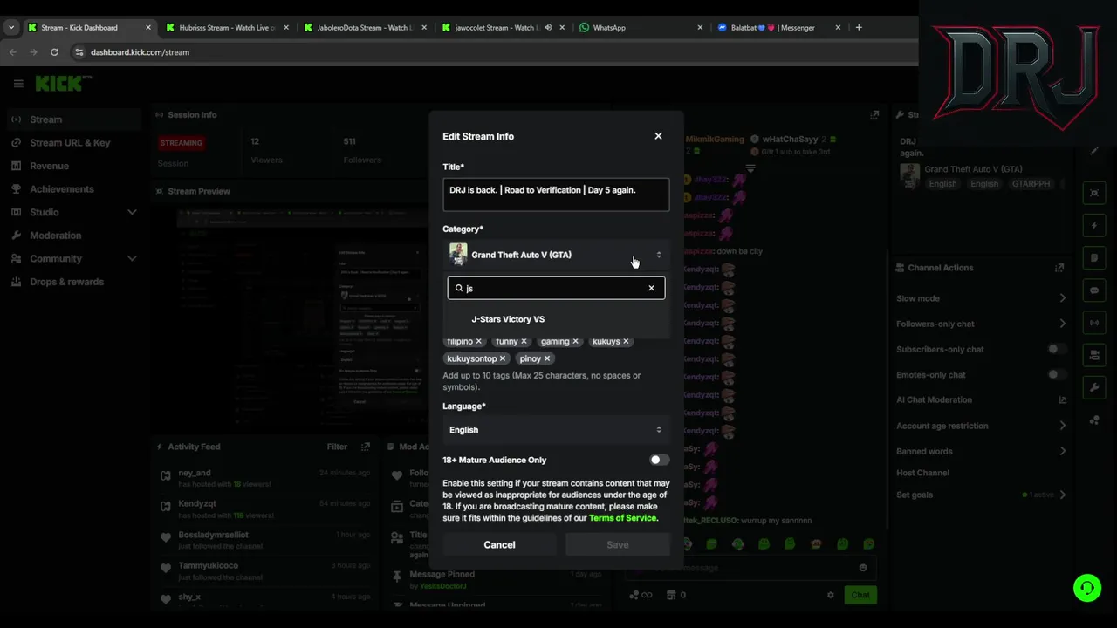Open the browser tab search dropdown
Viewport: 1117px width, 628px height.
(11, 28)
